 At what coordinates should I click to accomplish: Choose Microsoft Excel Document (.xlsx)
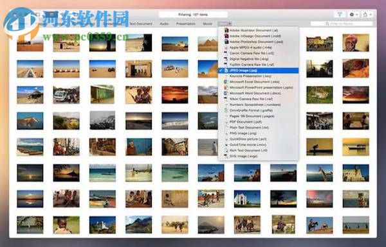tap(258, 81)
